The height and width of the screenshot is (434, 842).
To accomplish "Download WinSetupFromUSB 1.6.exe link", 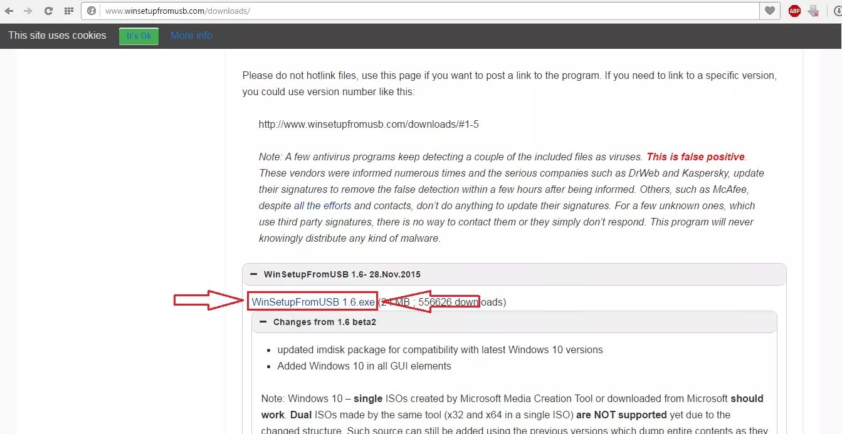I will [x=313, y=302].
